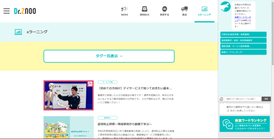274x139 pixels.
Task: Open 質問する menu label
Action: pyautogui.click(x=165, y=15)
